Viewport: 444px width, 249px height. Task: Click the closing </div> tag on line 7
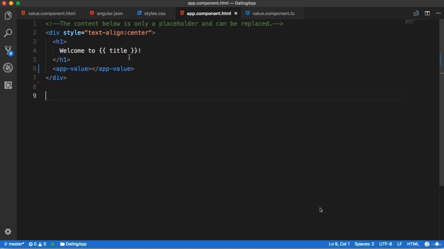[56, 78]
